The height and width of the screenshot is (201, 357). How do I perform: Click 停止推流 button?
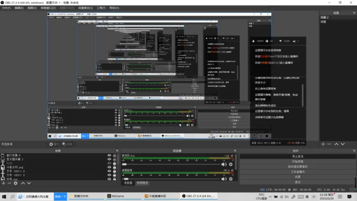click(x=297, y=156)
